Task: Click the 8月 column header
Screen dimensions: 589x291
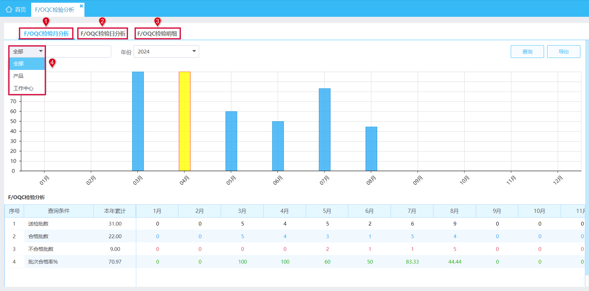Action: coord(454,211)
